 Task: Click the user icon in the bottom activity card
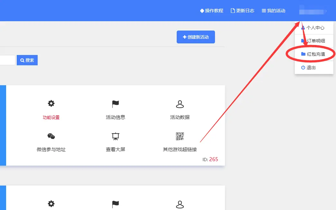point(180,204)
